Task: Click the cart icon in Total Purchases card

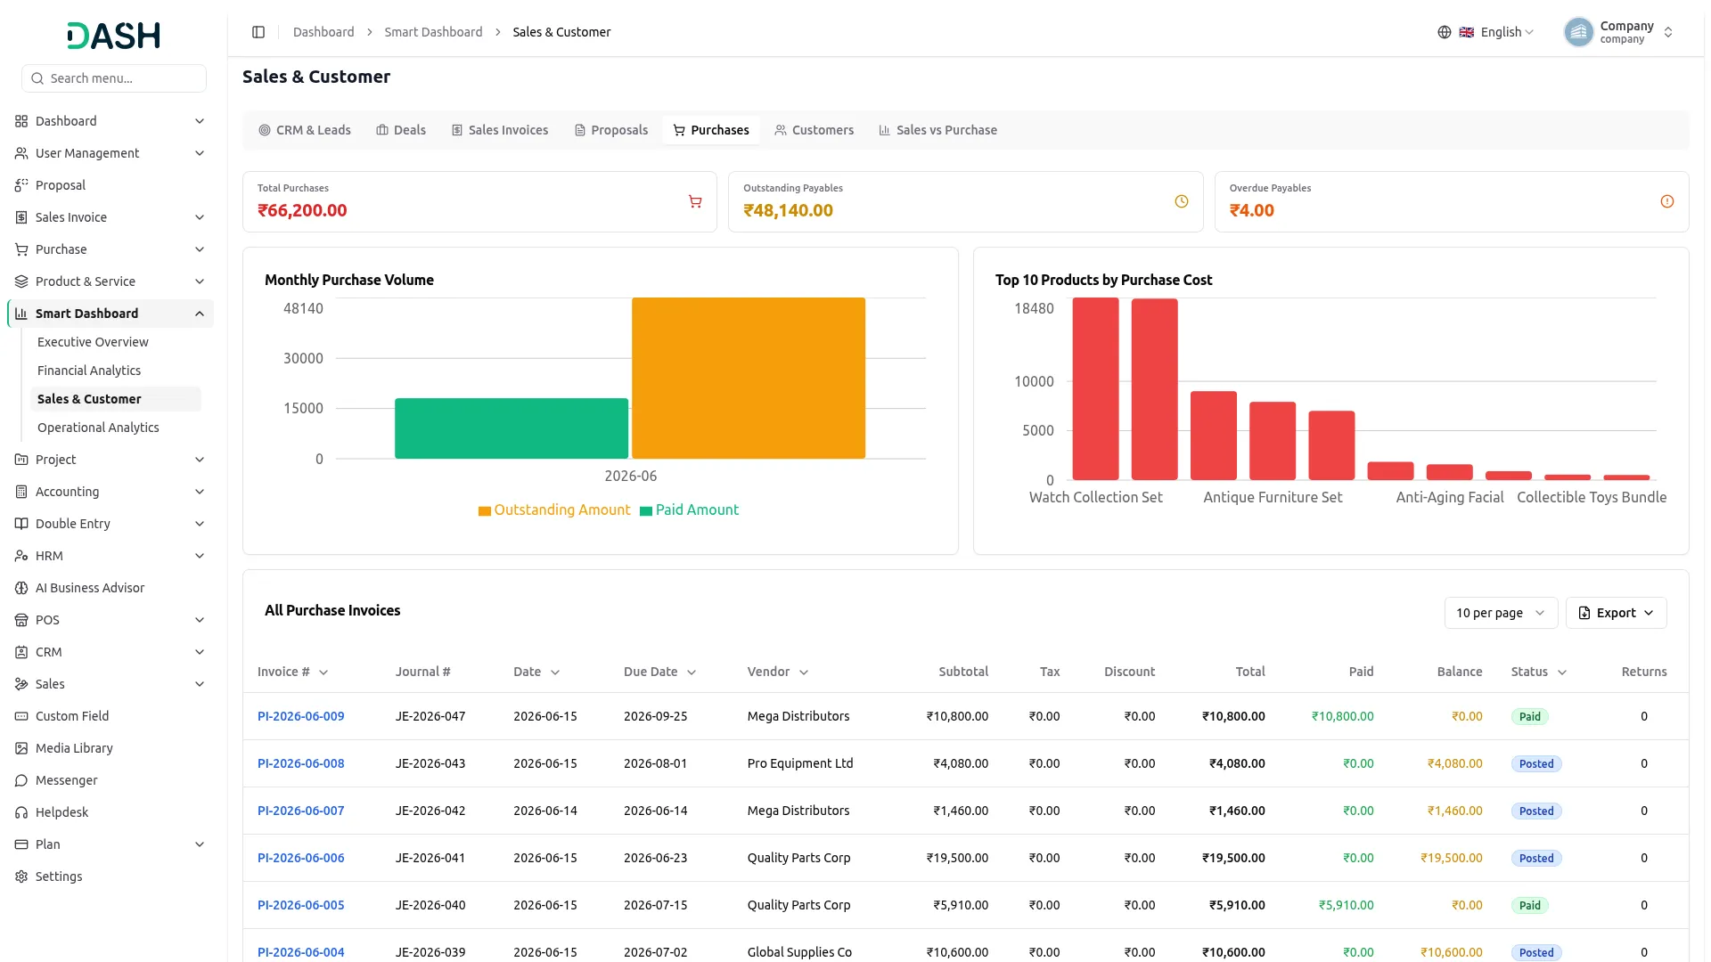Action: (x=695, y=202)
